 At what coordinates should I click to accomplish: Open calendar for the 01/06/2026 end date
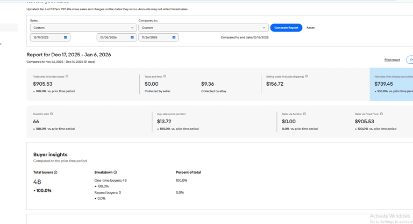tap(132, 38)
